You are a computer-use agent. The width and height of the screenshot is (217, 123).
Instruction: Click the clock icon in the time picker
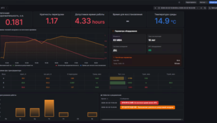[x=159, y=8]
